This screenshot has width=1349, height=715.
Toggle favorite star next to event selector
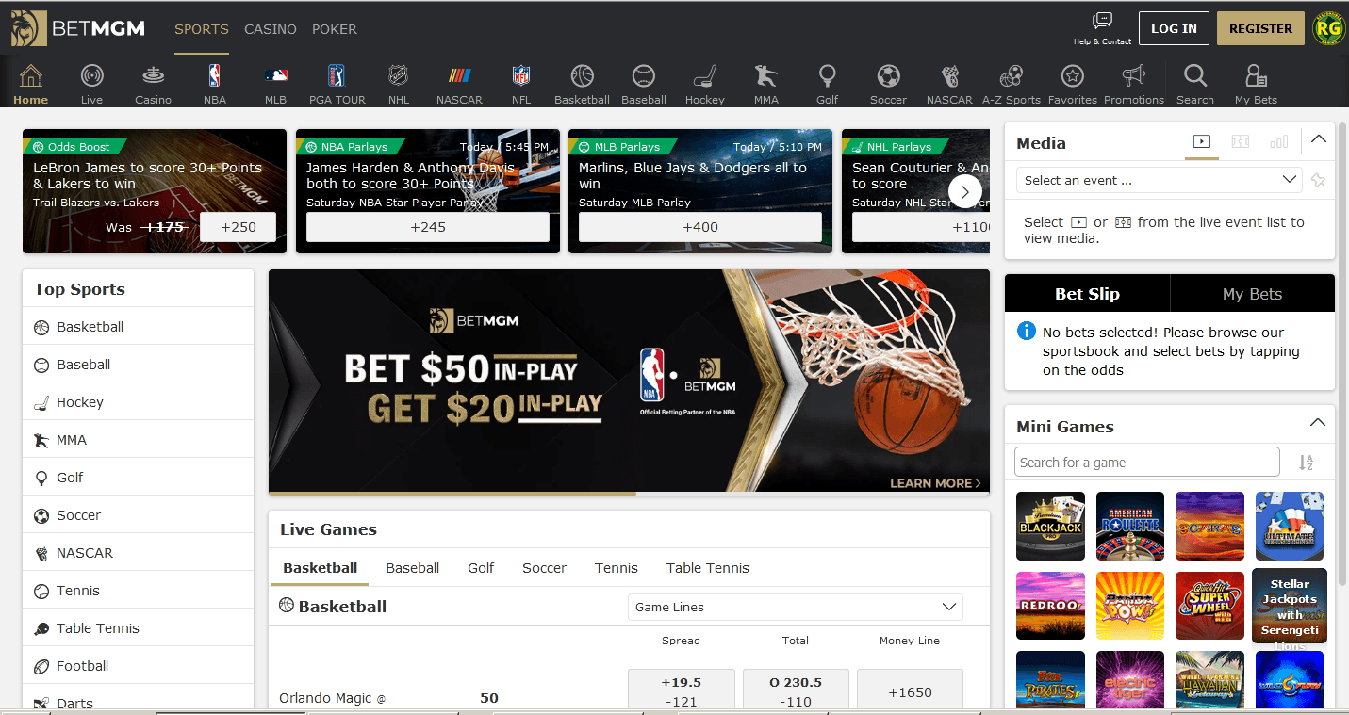pyautogui.click(x=1318, y=180)
